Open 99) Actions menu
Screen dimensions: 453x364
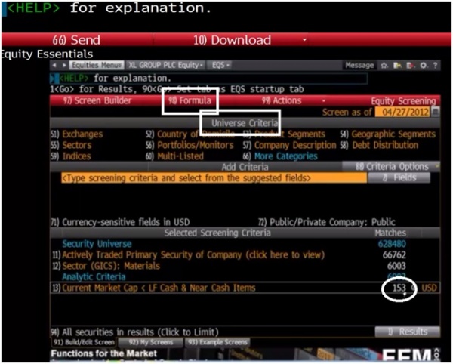point(282,100)
